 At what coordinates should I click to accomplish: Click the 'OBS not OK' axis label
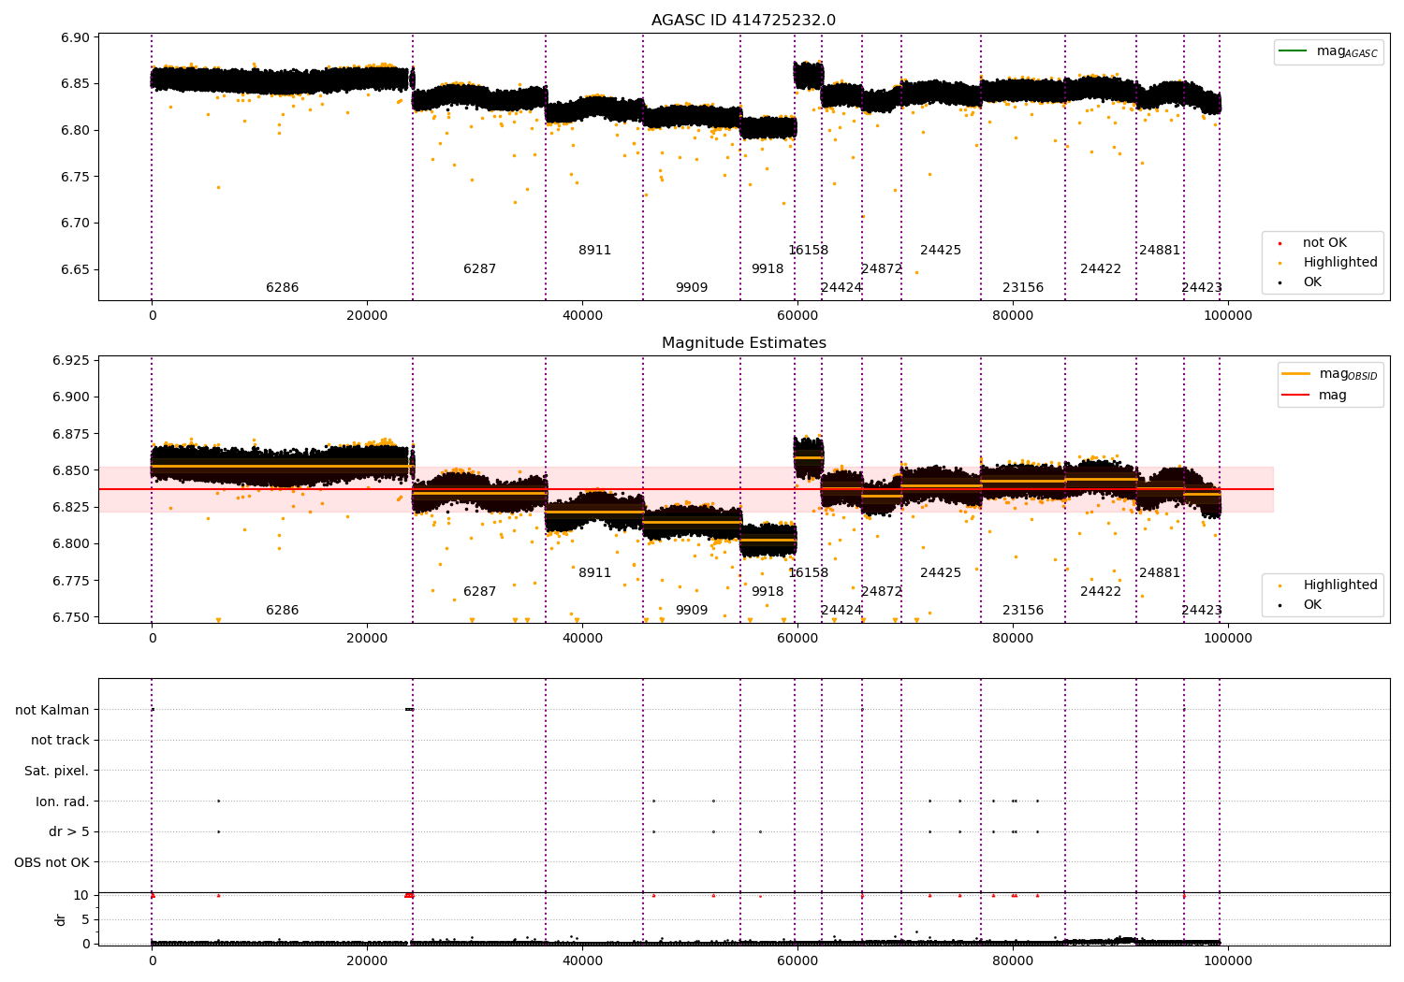[x=52, y=862]
